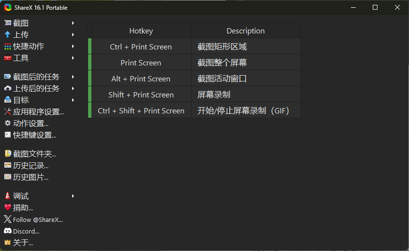
Task: Click the red heart donate icon
Action: (x=7, y=208)
